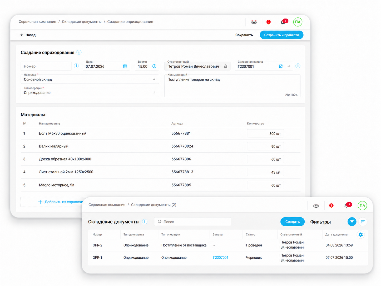Click the Комментарий text area

coord(232,86)
